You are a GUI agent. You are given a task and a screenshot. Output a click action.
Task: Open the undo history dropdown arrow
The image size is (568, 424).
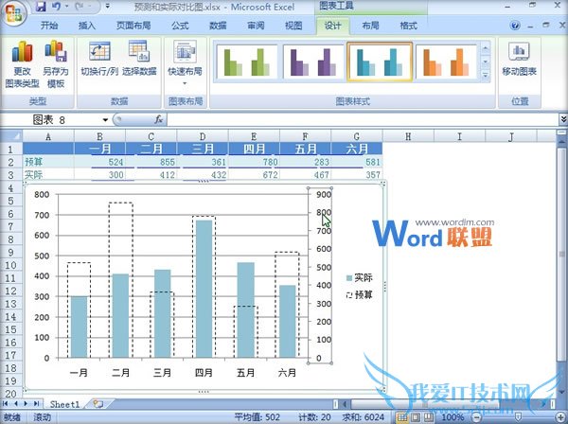66,7
